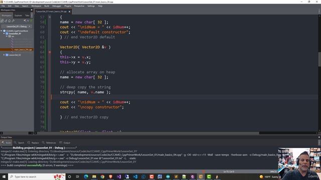Select main_basics_04.cpp in the workspace tree
This screenshot has width=321, height=180.
23,49
